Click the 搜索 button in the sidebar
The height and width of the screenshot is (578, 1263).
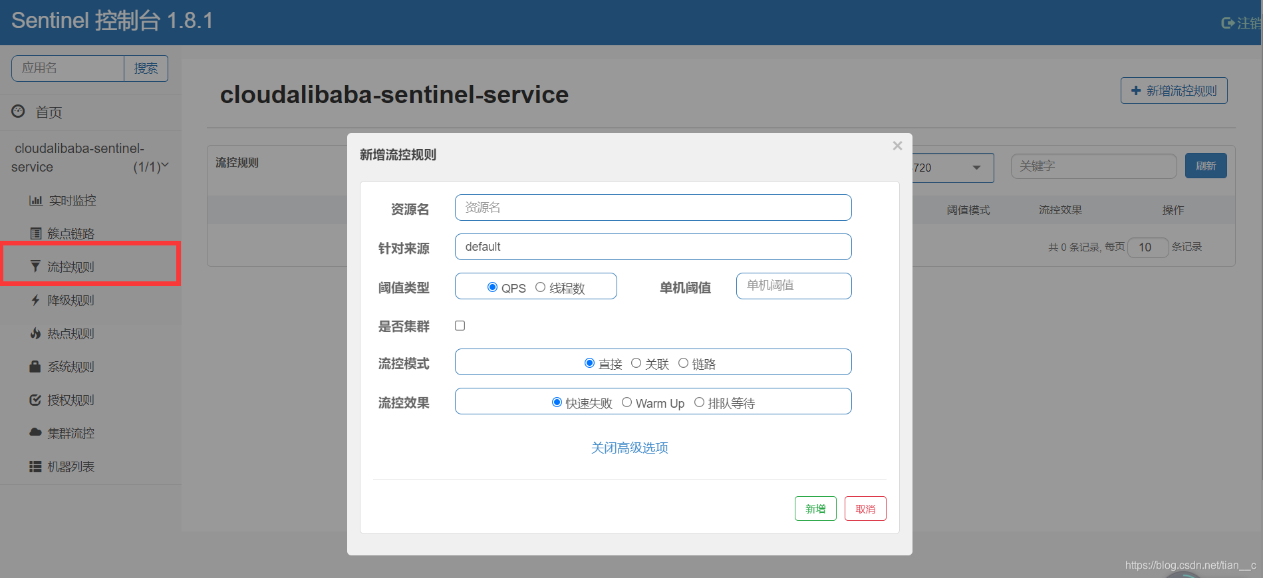[x=146, y=69]
